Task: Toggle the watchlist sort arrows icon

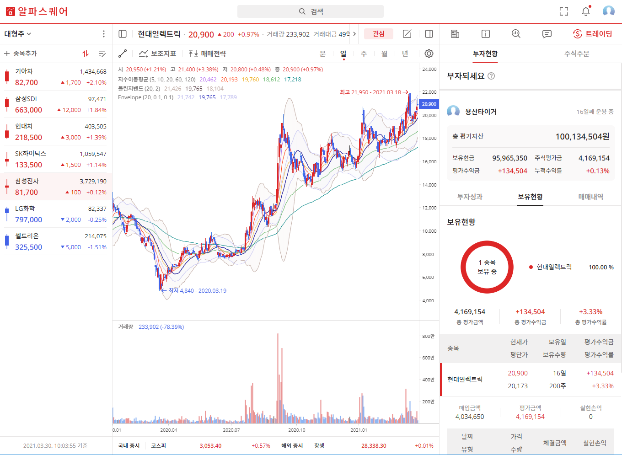Action: pos(86,54)
